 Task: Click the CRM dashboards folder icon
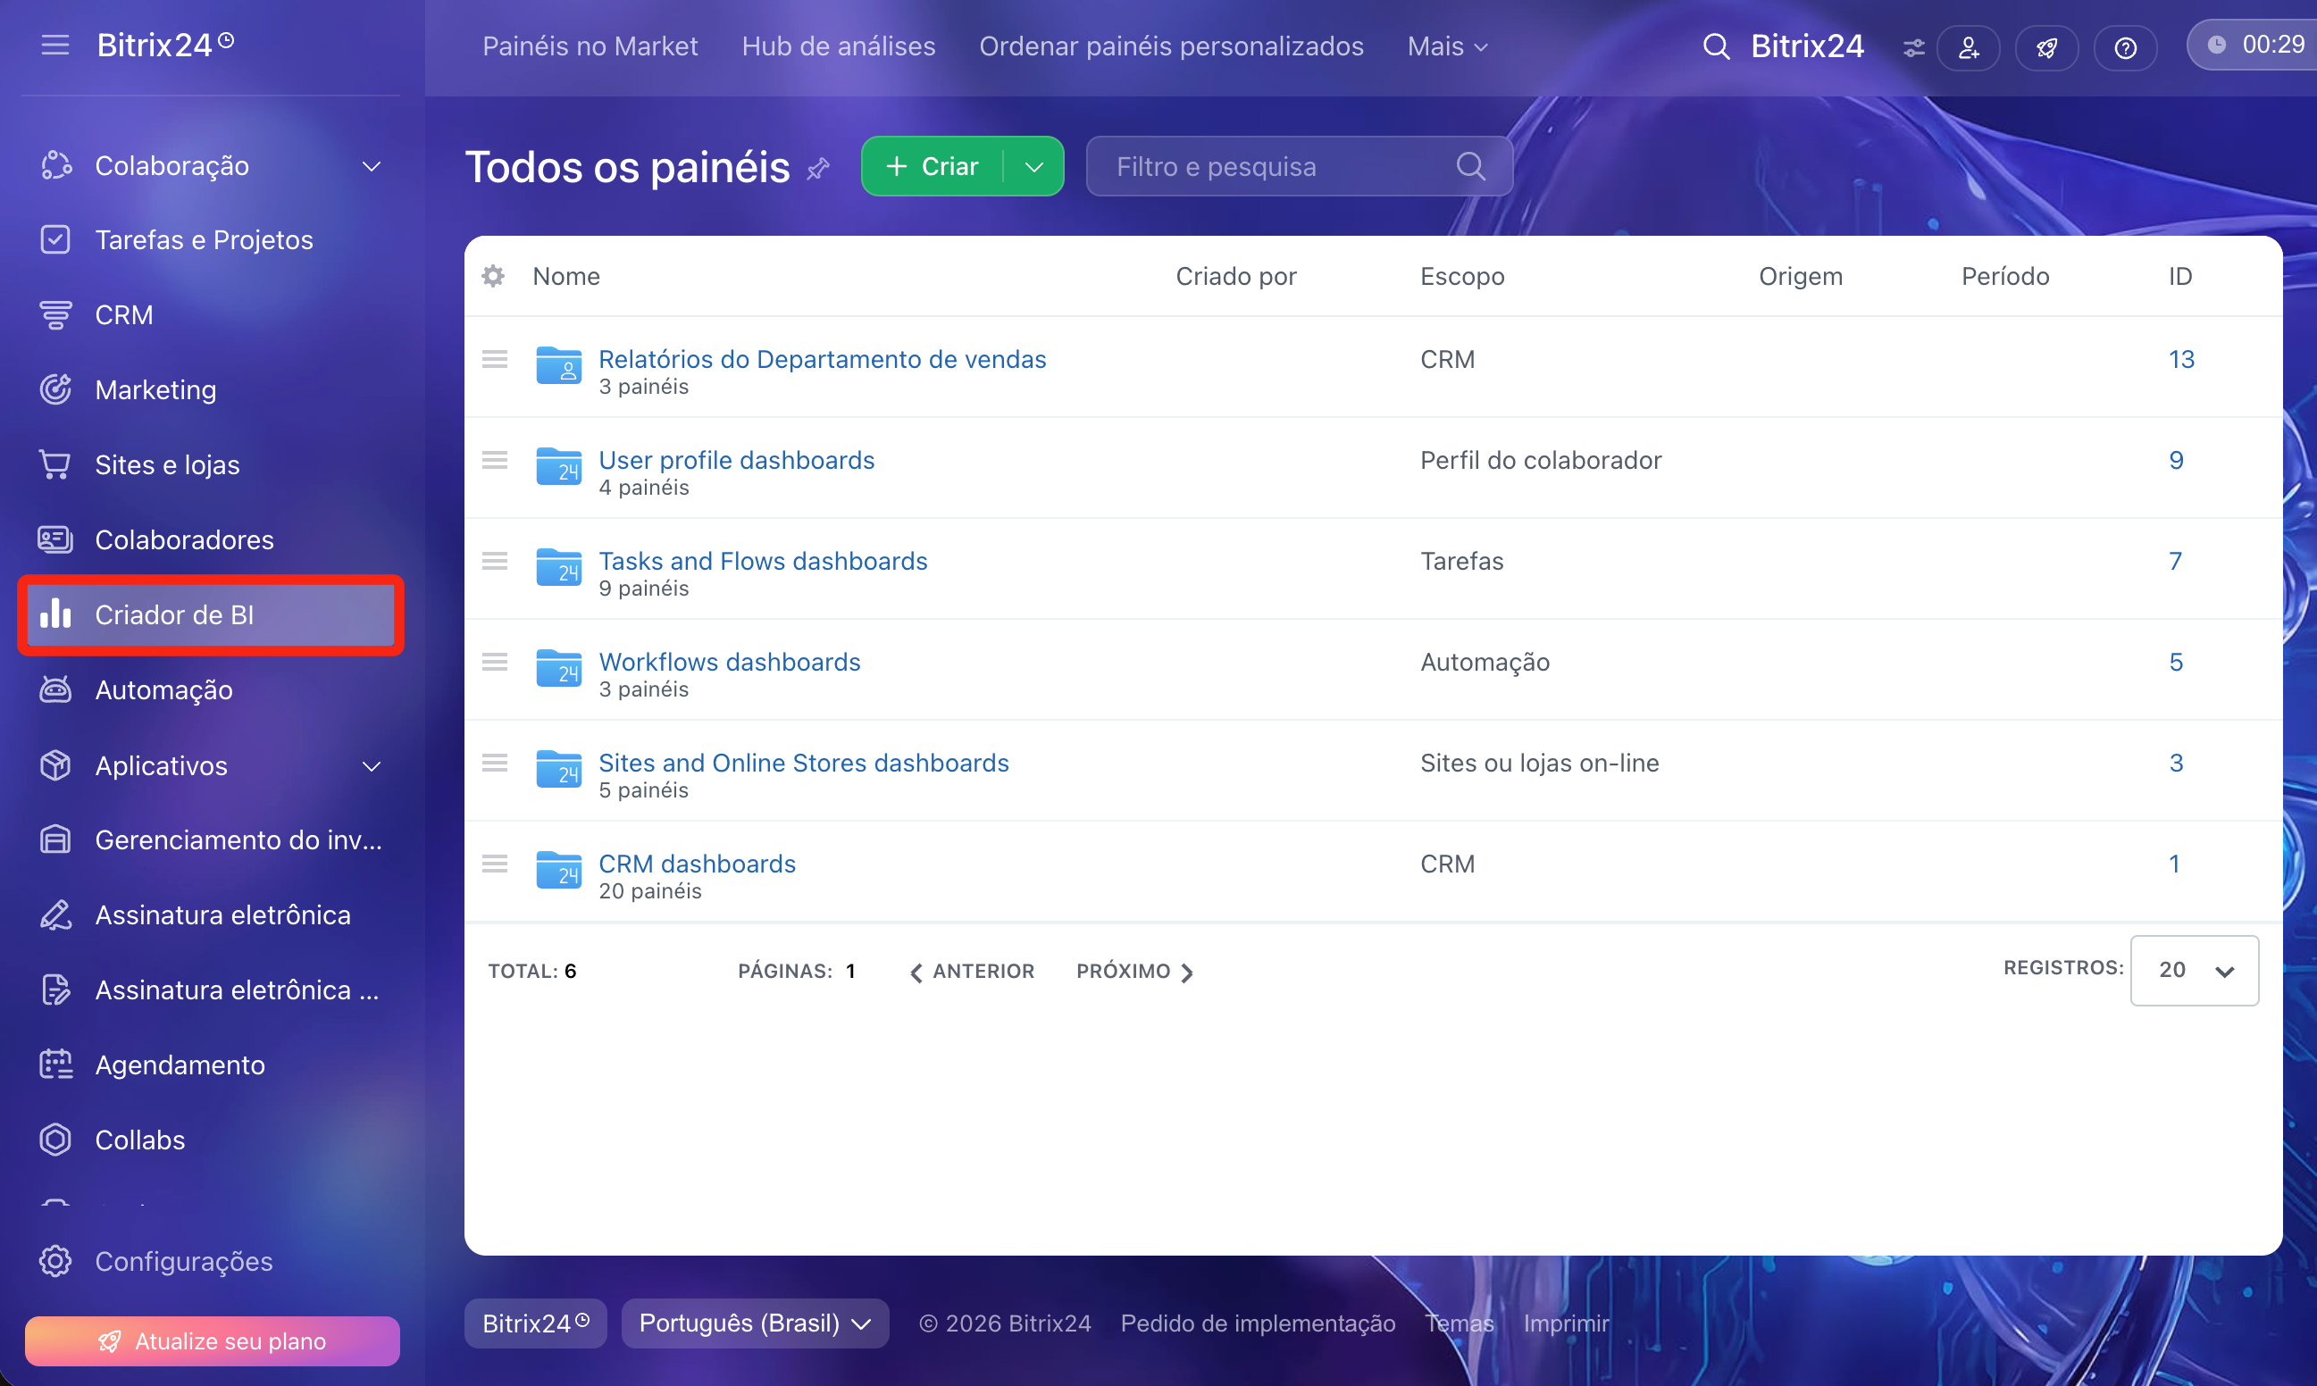coord(558,870)
